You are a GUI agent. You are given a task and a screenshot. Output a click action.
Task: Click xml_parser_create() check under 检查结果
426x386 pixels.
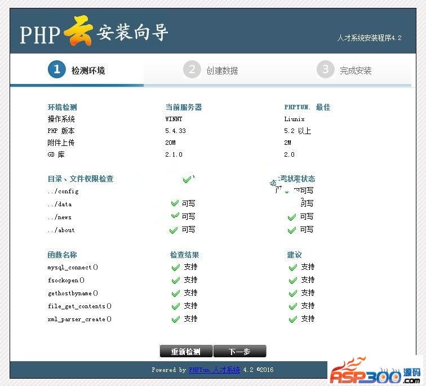[x=176, y=319]
